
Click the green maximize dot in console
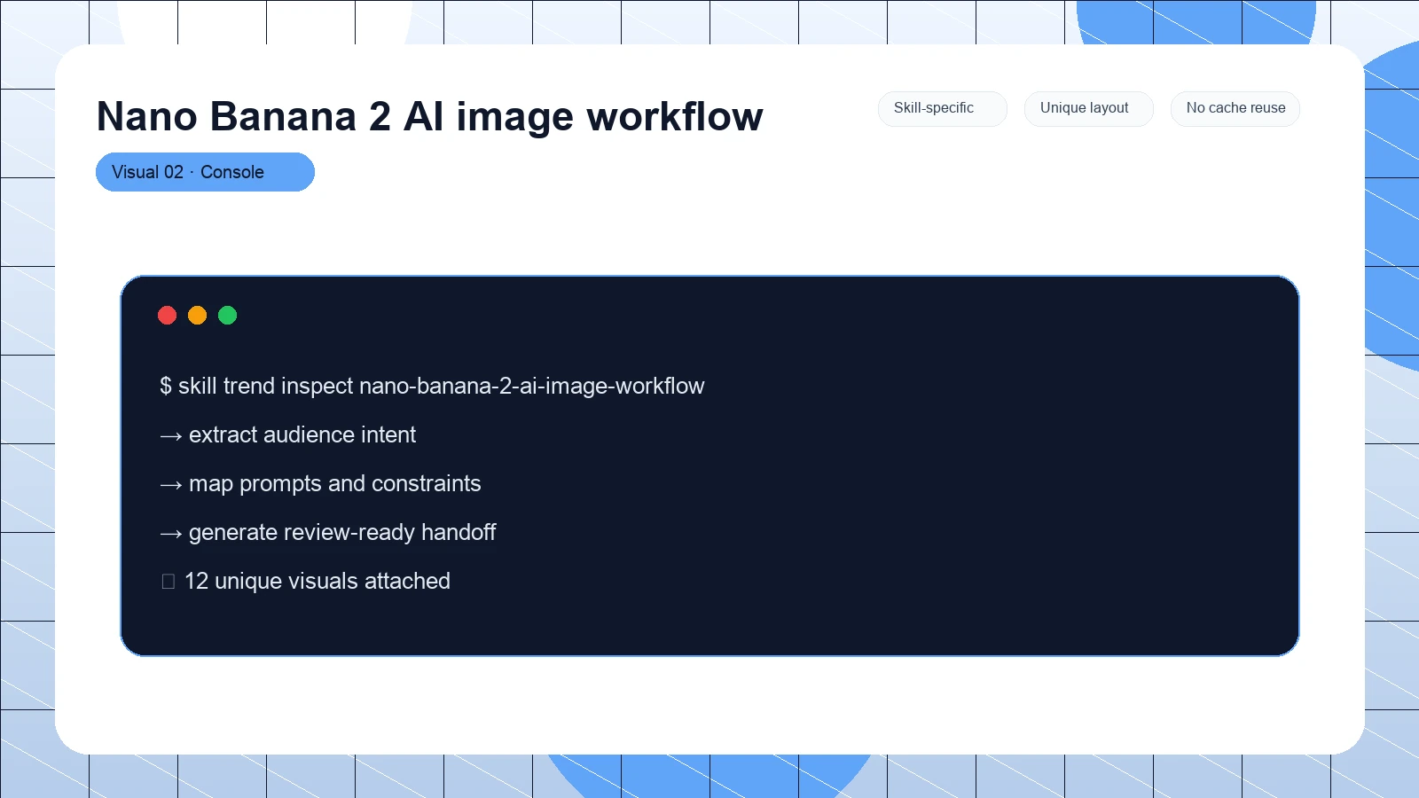(x=227, y=315)
